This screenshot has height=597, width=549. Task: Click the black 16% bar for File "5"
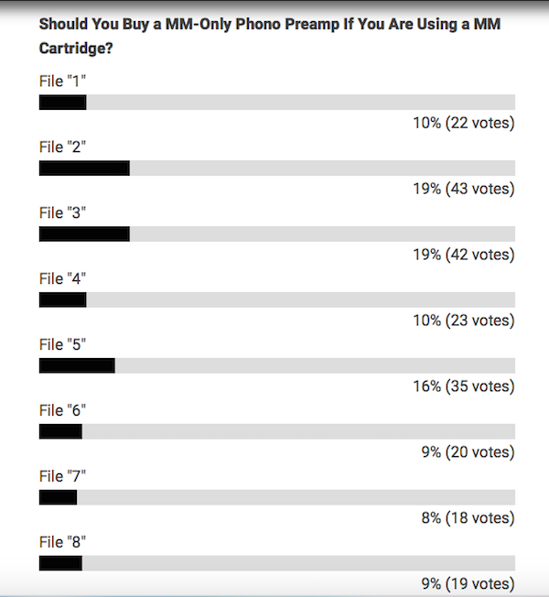click(77, 365)
